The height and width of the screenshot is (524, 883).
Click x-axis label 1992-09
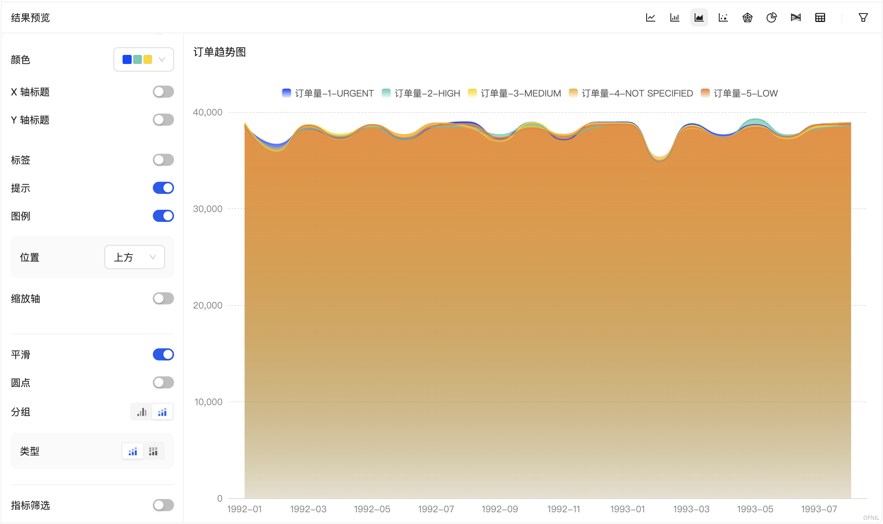pyautogui.click(x=500, y=509)
